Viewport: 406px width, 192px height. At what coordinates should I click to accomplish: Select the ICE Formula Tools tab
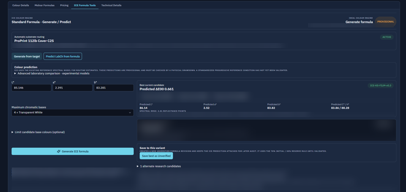coord(84,5)
